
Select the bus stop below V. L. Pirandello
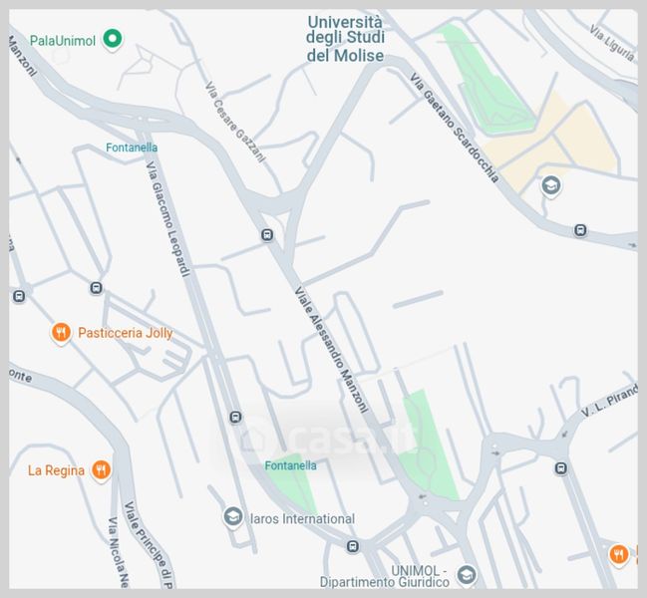(x=560, y=468)
